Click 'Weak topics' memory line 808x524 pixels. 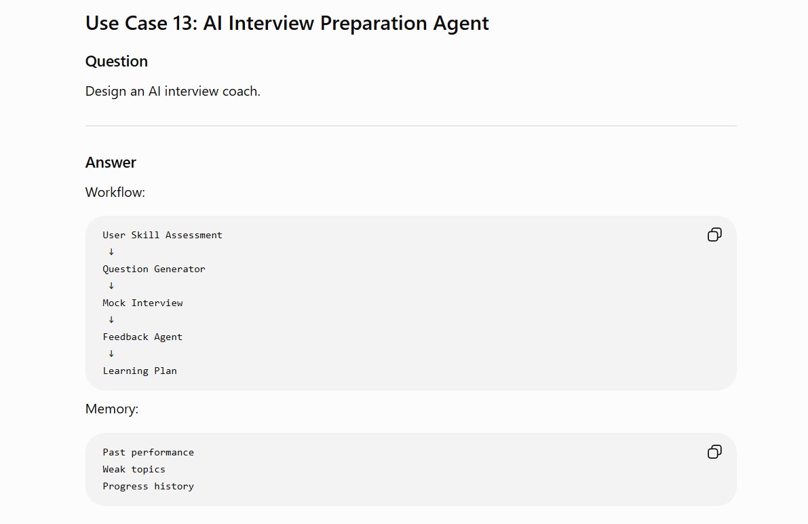click(134, 469)
